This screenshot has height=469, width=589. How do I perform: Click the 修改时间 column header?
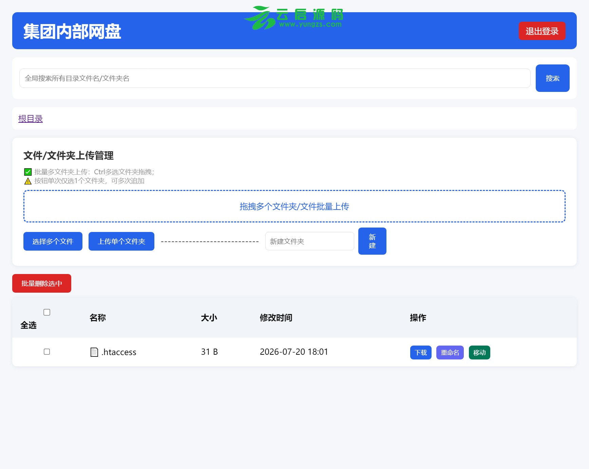point(276,318)
